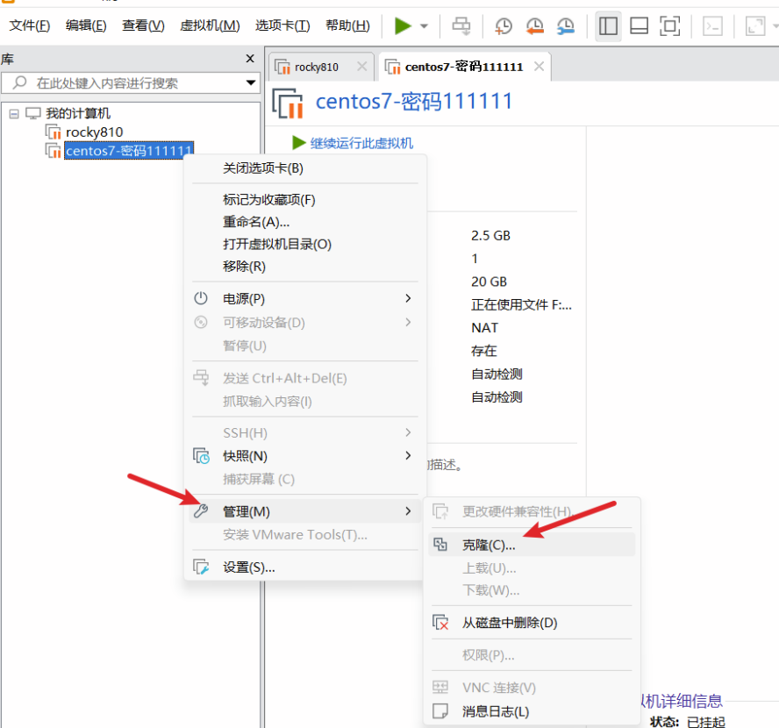Click the VM icon beside rocky810 tree item
Viewport: 779px width, 728px height.
tap(54, 132)
